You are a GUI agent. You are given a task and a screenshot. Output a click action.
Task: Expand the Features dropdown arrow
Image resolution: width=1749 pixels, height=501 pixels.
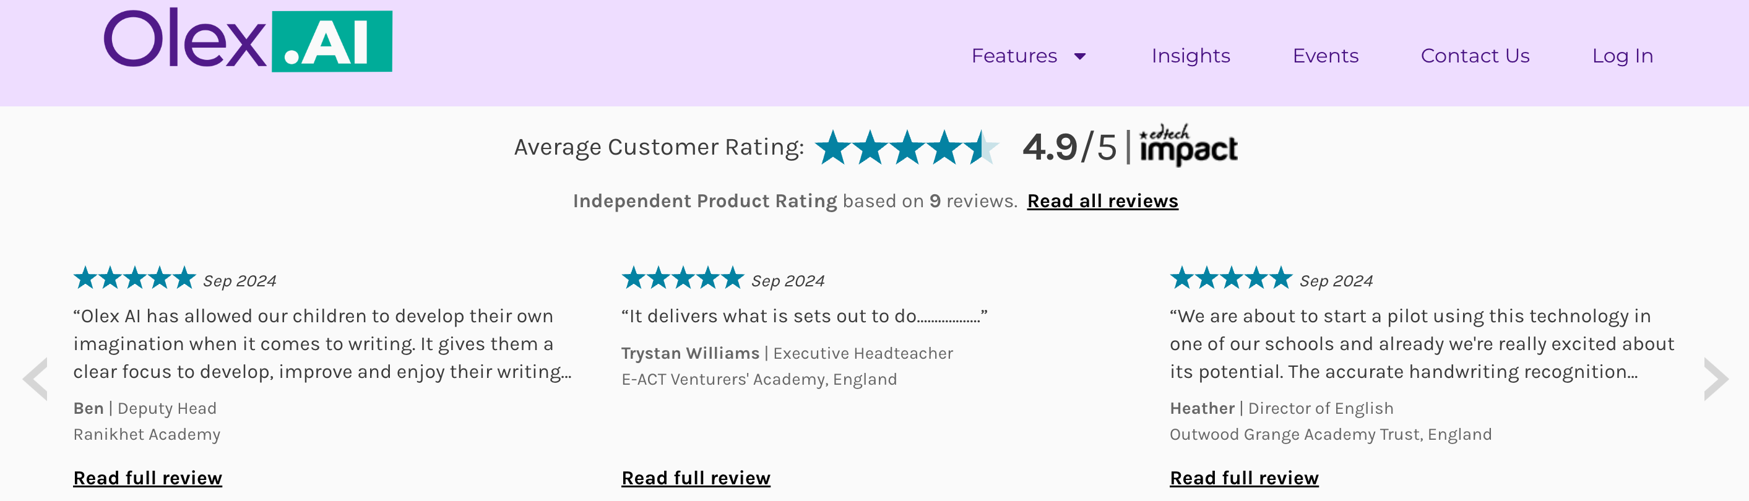1079,56
